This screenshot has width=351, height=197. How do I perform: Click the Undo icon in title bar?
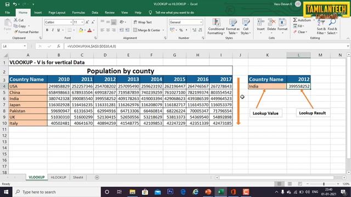pos(15,4)
